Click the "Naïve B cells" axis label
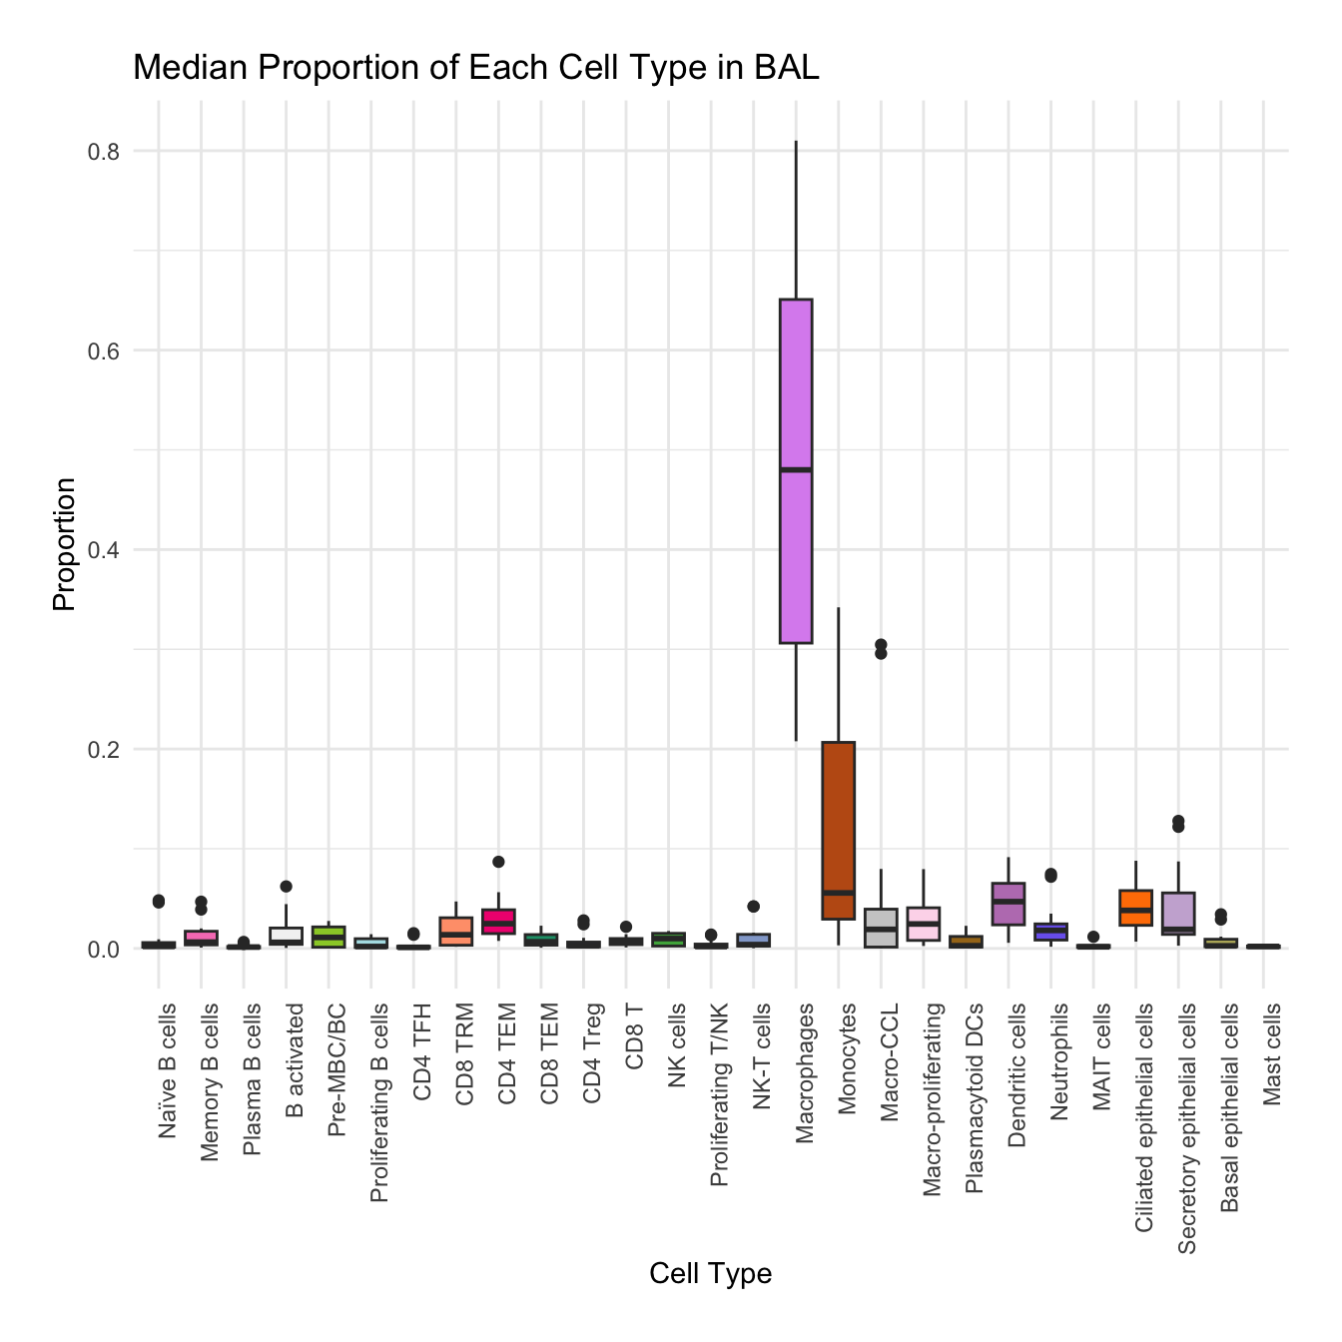The image size is (1342, 1342). 168,1070
